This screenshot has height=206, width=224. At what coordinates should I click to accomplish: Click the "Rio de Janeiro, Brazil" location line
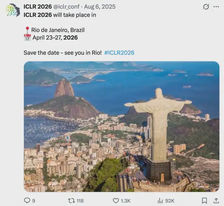pyautogui.click(x=58, y=30)
